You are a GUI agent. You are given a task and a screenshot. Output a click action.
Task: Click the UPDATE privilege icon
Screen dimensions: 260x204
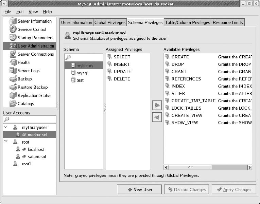pyautogui.click(x=109, y=71)
